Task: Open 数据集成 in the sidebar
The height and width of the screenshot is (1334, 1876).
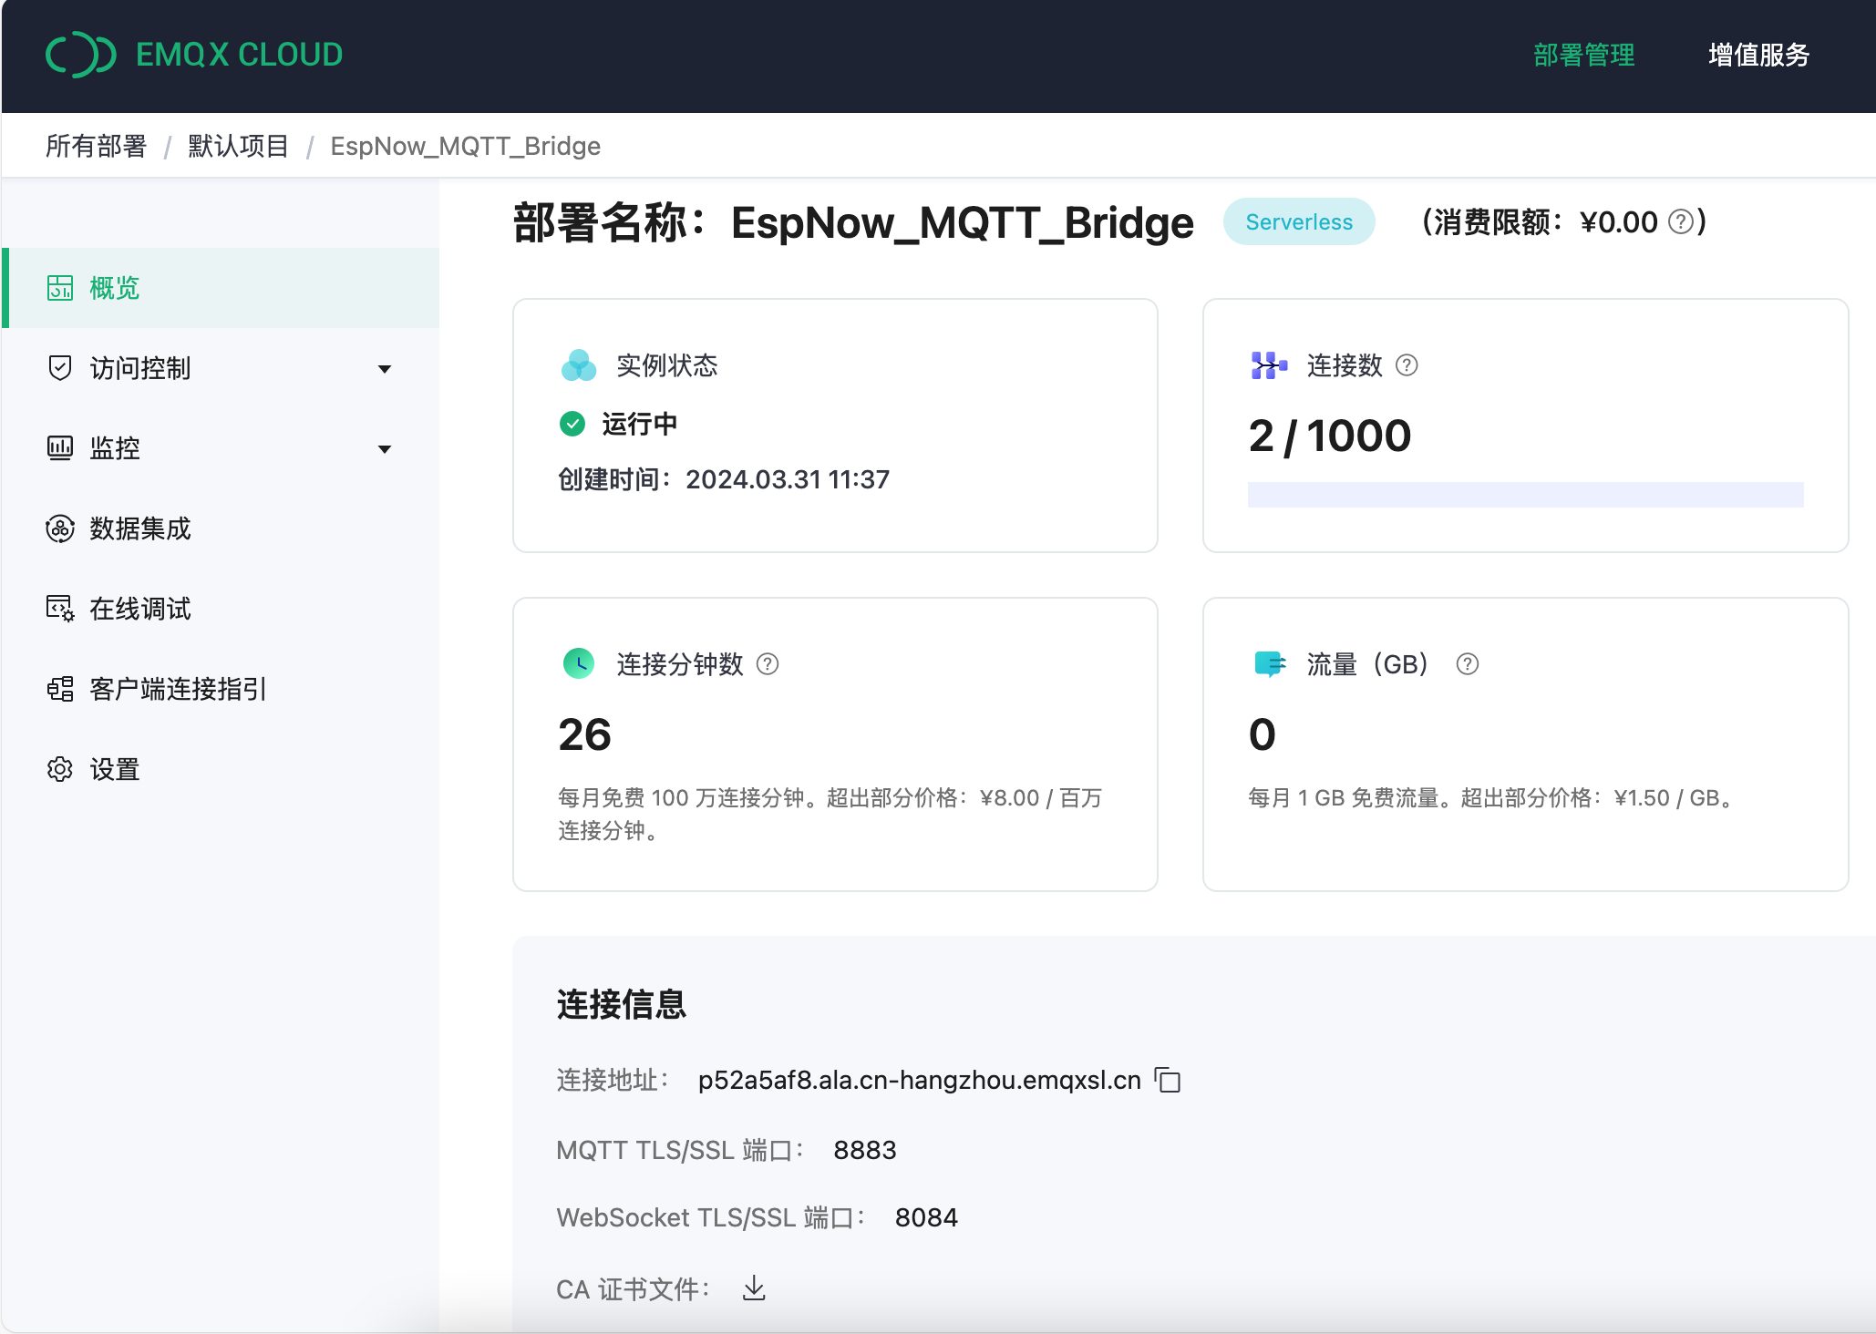Action: (x=221, y=528)
